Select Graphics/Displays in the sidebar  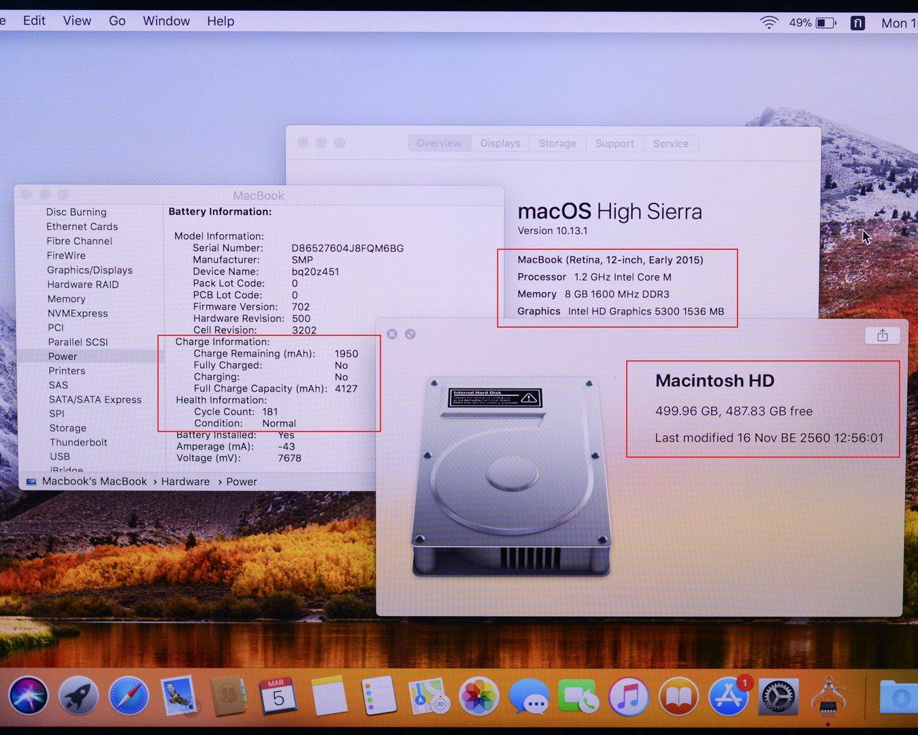[x=90, y=270]
